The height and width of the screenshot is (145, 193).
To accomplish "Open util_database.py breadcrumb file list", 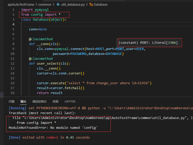I will point(73,4).
